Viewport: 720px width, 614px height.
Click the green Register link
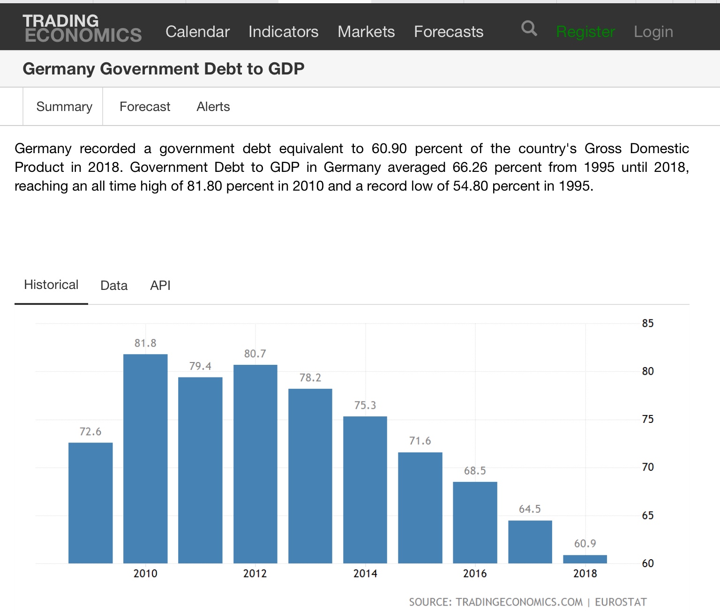coord(585,32)
